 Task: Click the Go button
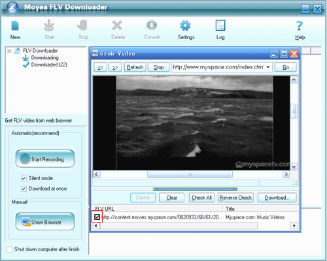pos(286,67)
